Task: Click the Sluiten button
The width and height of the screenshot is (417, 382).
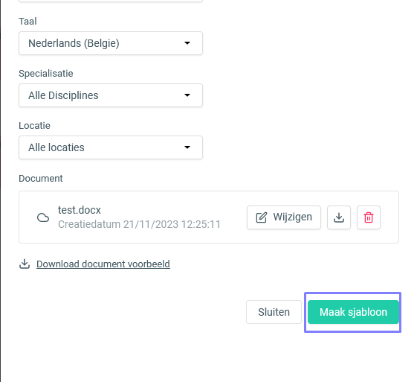Action: pyautogui.click(x=274, y=312)
